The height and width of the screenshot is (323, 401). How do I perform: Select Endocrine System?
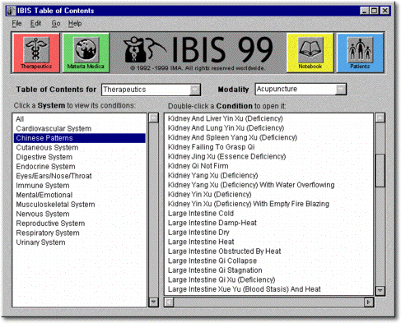click(79, 167)
